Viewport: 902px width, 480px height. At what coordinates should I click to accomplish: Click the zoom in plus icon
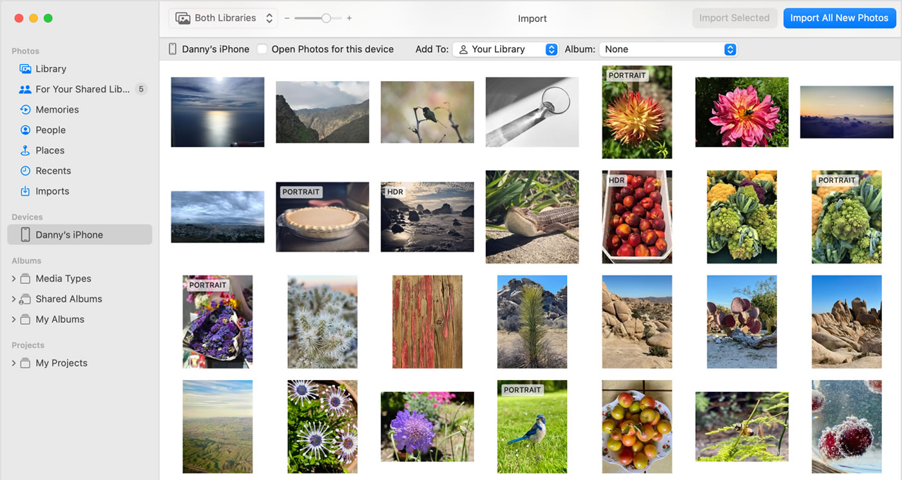(349, 18)
